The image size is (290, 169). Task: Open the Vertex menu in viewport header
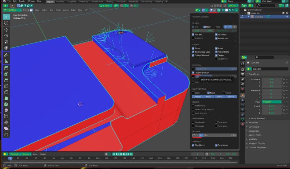point(66,10)
